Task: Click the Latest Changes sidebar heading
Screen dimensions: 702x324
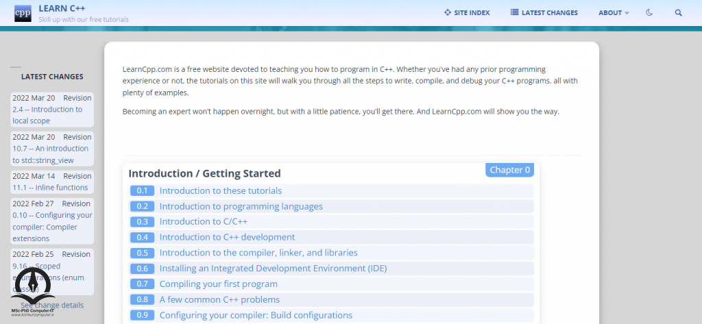Action: pyautogui.click(x=52, y=77)
